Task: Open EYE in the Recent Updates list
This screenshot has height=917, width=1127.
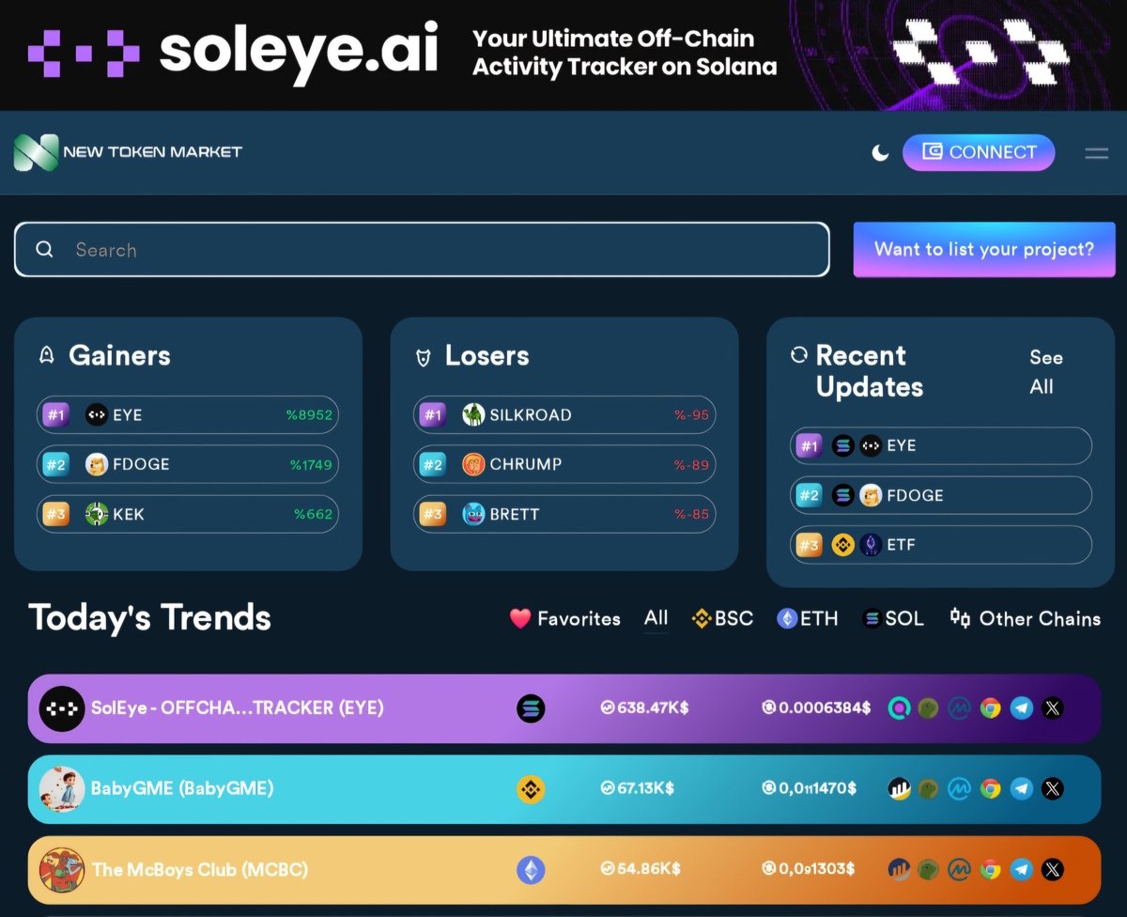Action: [941, 445]
